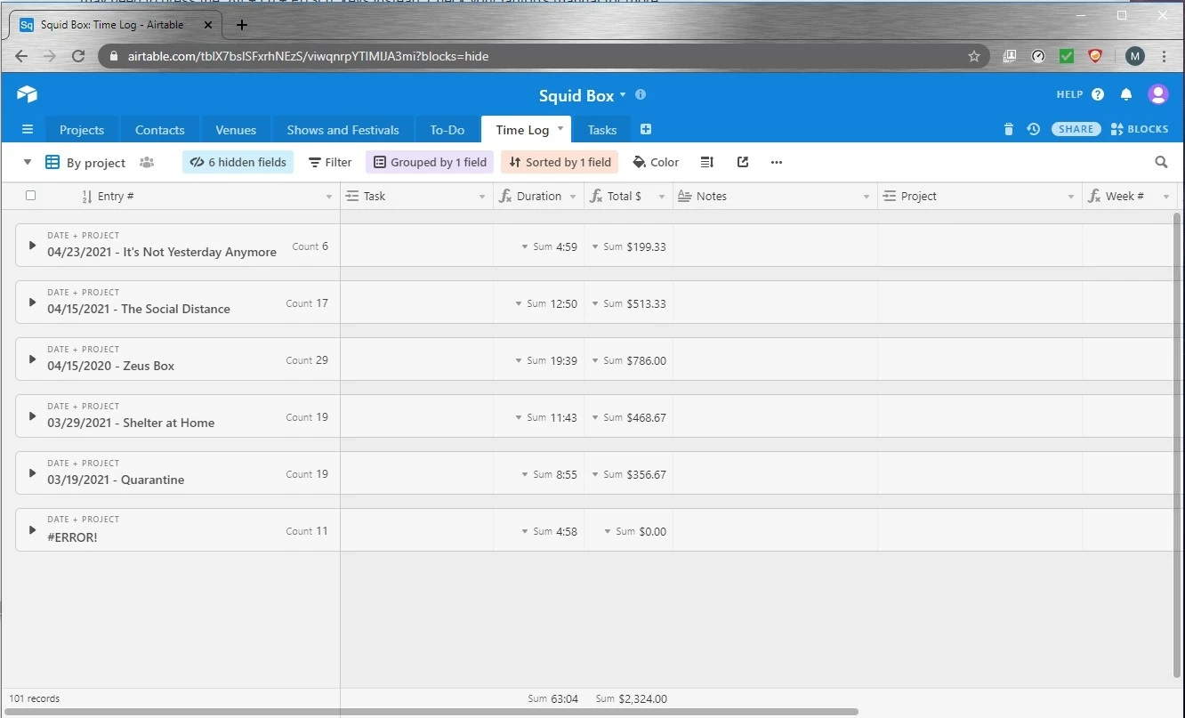Open the view collaborators people icon
1185x718 pixels.
(x=147, y=162)
